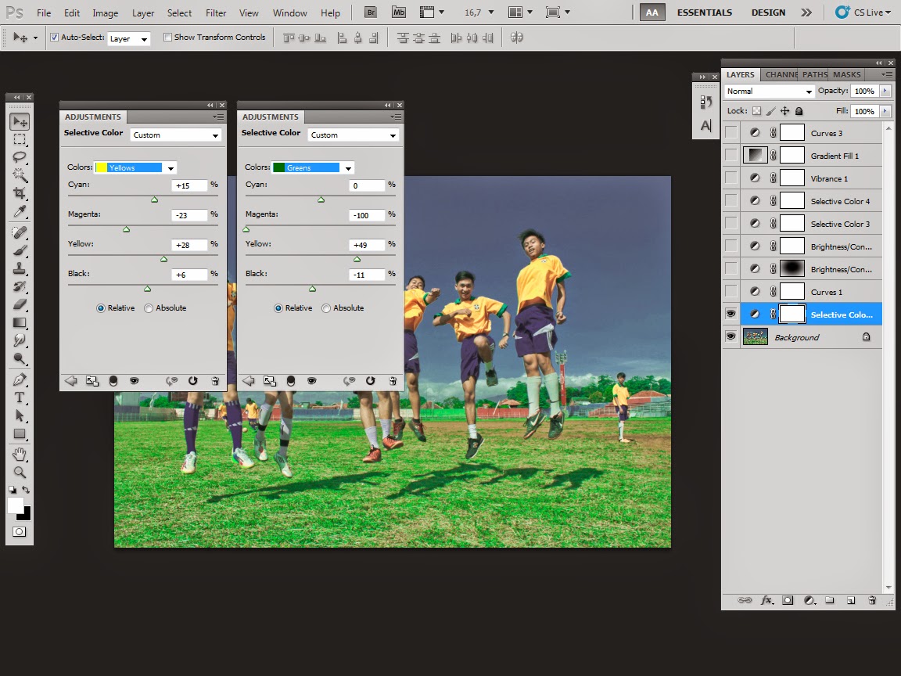The height and width of the screenshot is (676, 901).
Task: Click Add layer style fx icon
Action: [x=766, y=600]
